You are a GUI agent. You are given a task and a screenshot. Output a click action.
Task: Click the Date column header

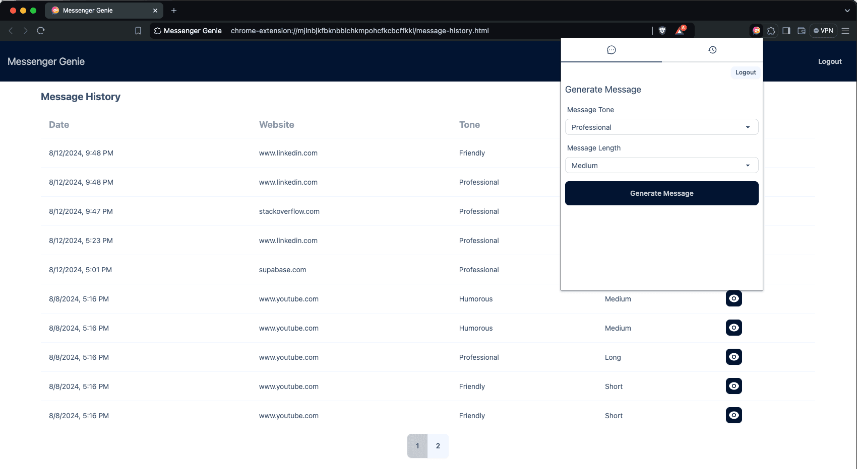[59, 125]
